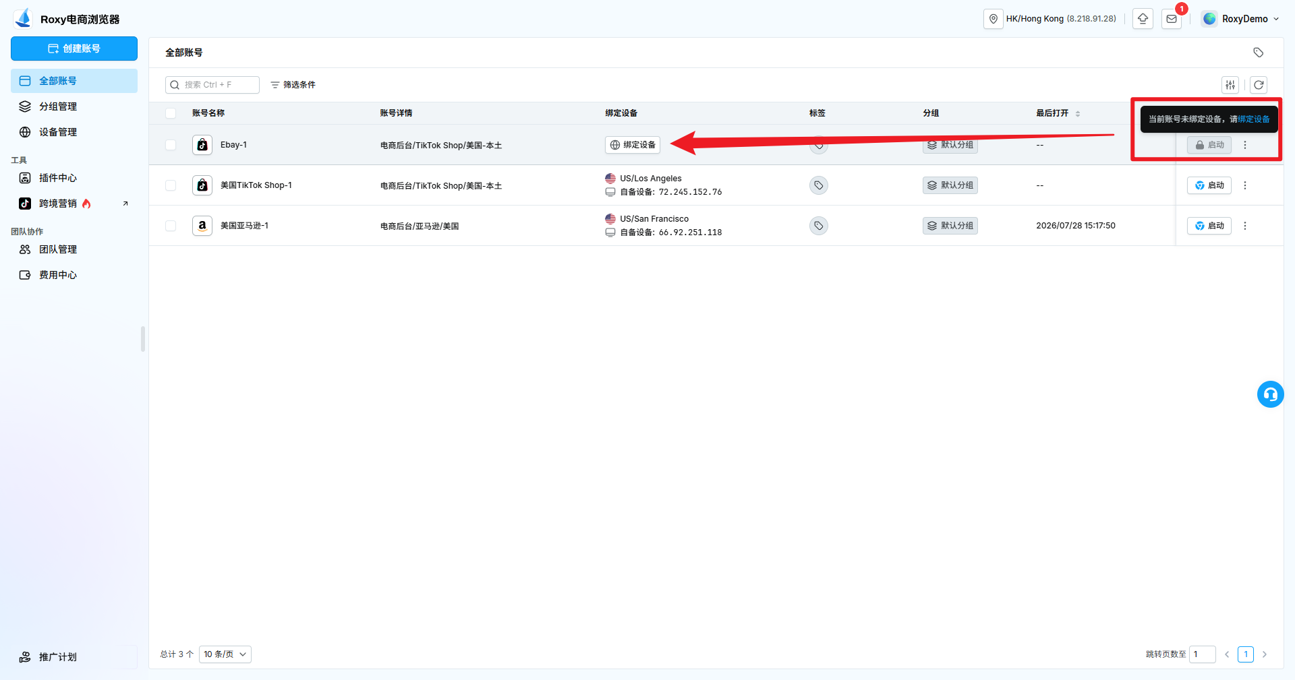Click the Roxy browser logo icon

tap(24, 18)
